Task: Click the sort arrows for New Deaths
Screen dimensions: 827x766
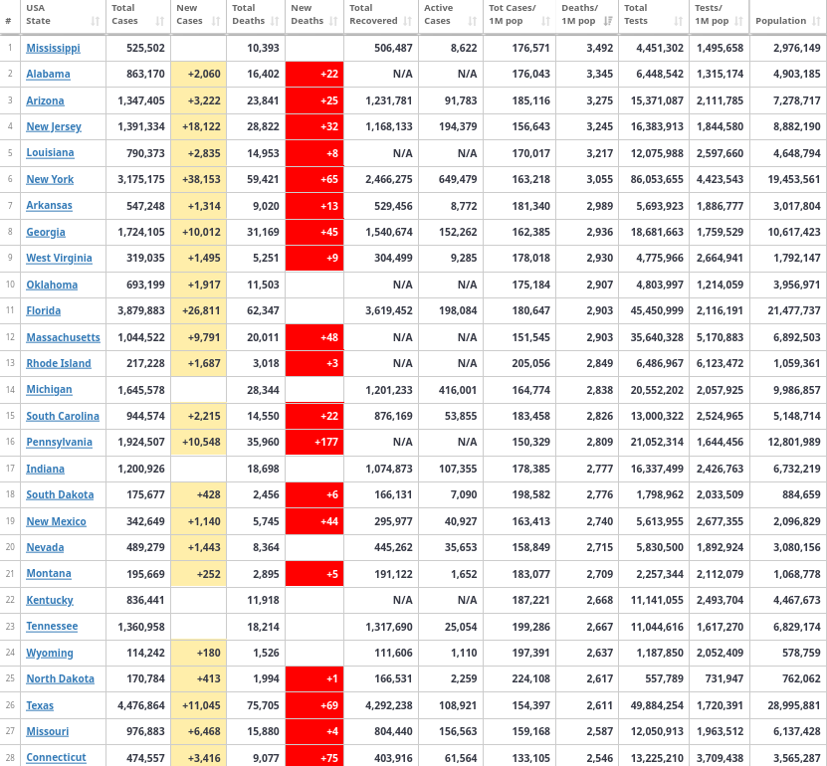Action: 333,21
